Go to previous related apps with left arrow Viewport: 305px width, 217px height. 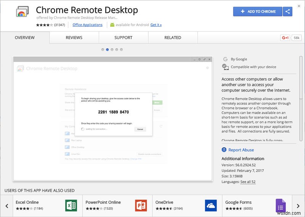pos(7,206)
